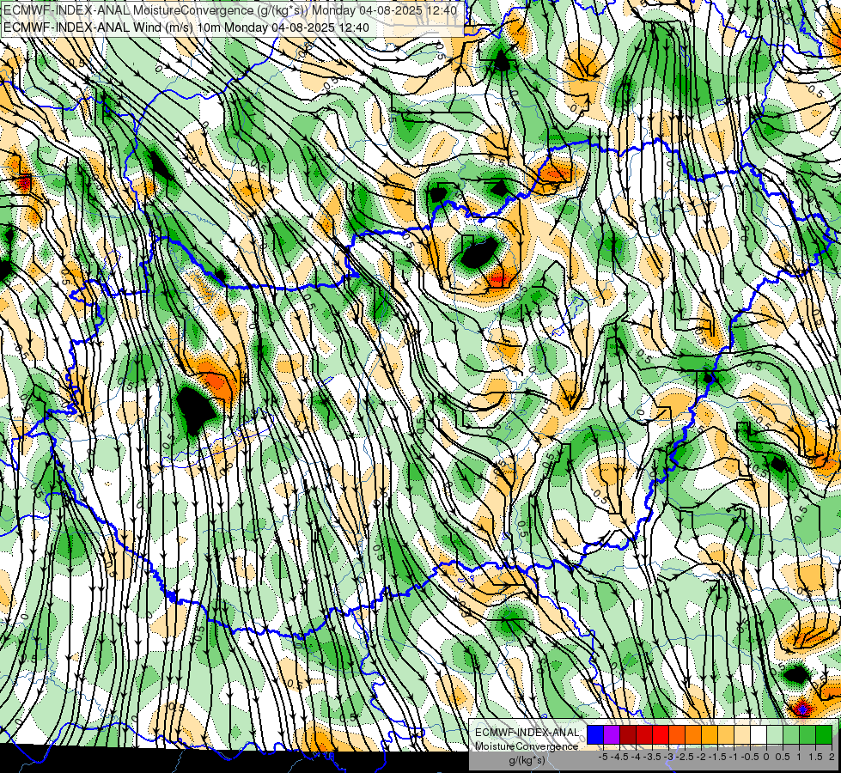Pick the orange swatch between -2.5 and -2
841x773 pixels.
[x=693, y=734]
